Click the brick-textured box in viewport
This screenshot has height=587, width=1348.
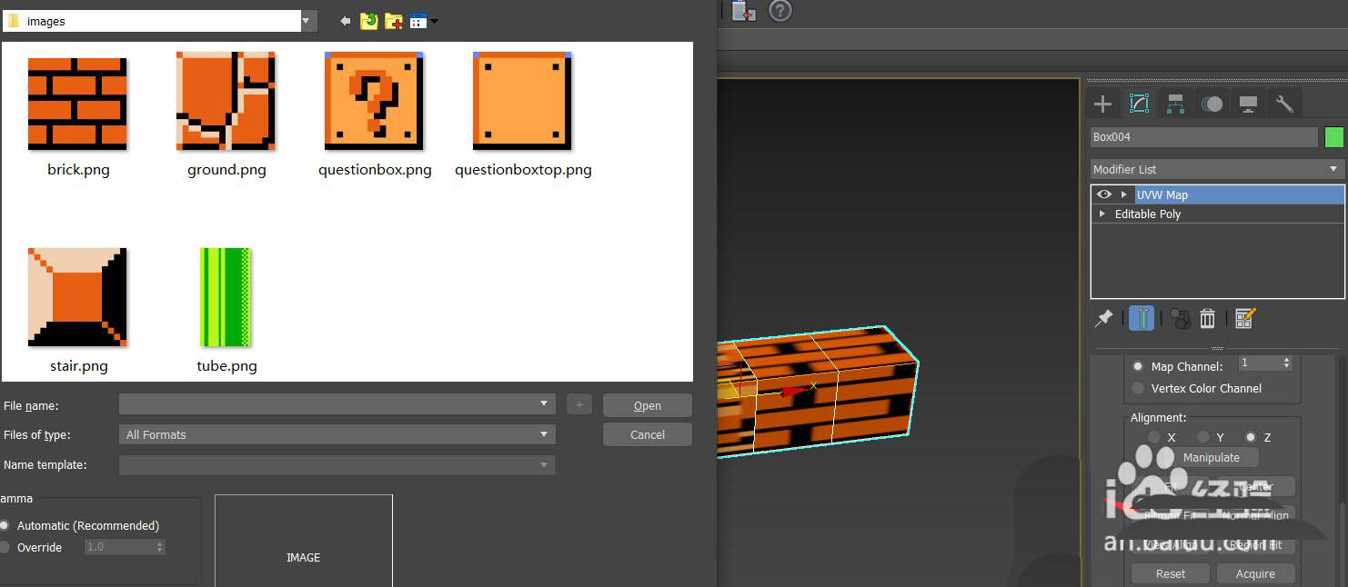819,393
